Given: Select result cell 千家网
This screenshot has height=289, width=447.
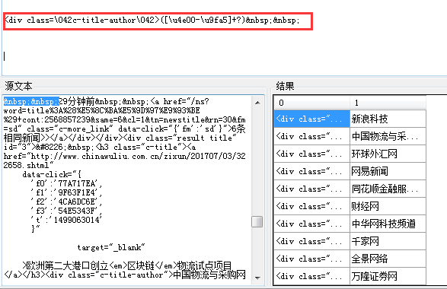Looking at the screenshot, I should coord(388,241).
